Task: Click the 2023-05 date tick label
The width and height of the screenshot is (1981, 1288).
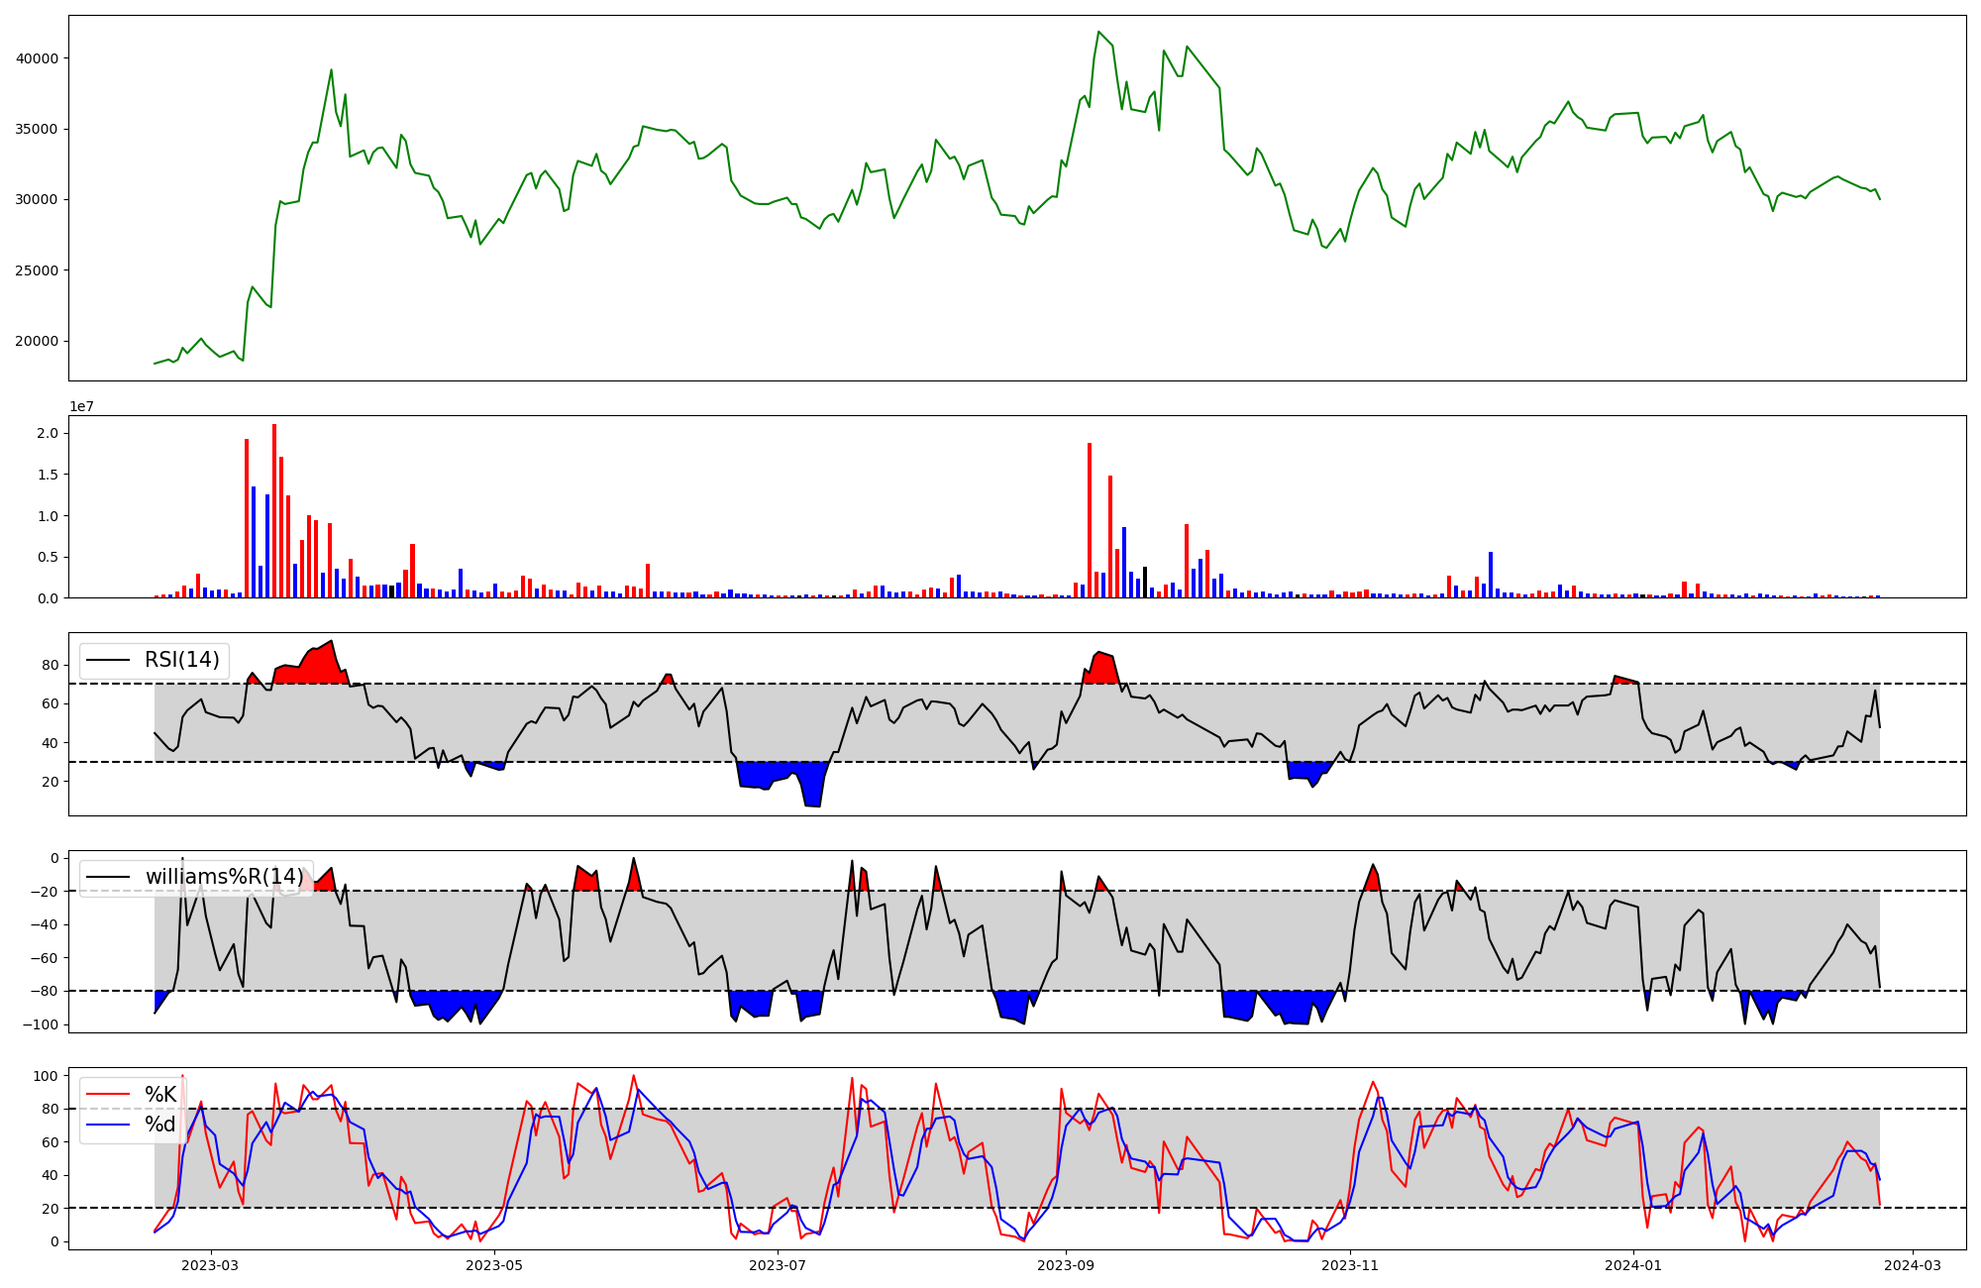Action: (x=493, y=1265)
